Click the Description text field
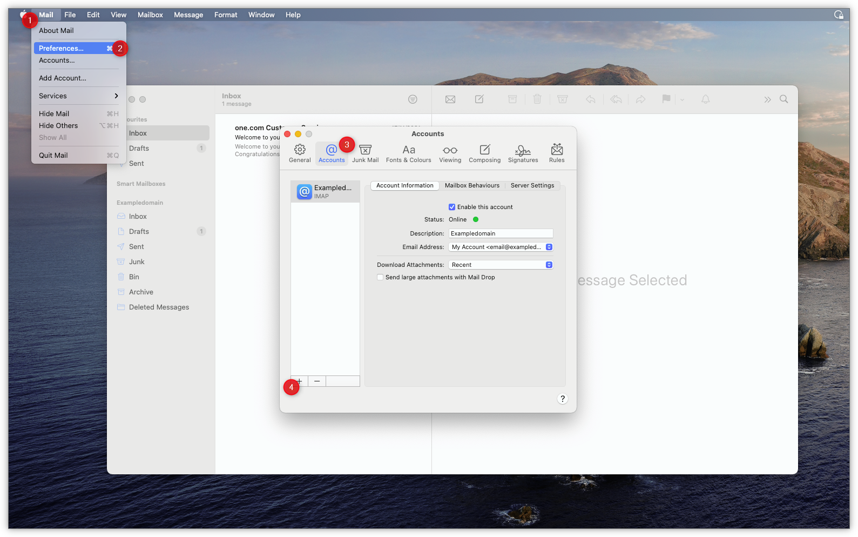This screenshot has width=858, height=537. point(501,233)
